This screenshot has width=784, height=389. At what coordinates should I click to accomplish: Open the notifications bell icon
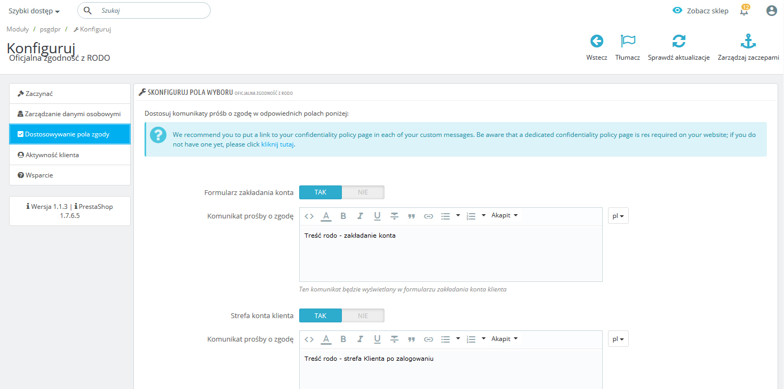744,11
